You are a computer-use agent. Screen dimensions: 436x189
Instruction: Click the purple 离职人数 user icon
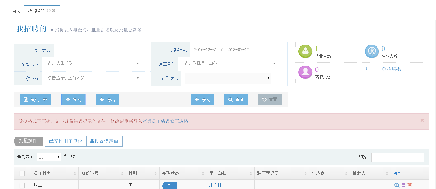coord(305,72)
